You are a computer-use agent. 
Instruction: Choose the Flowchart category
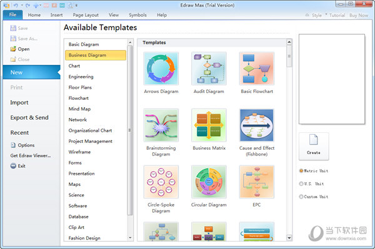click(x=96, y=98)
